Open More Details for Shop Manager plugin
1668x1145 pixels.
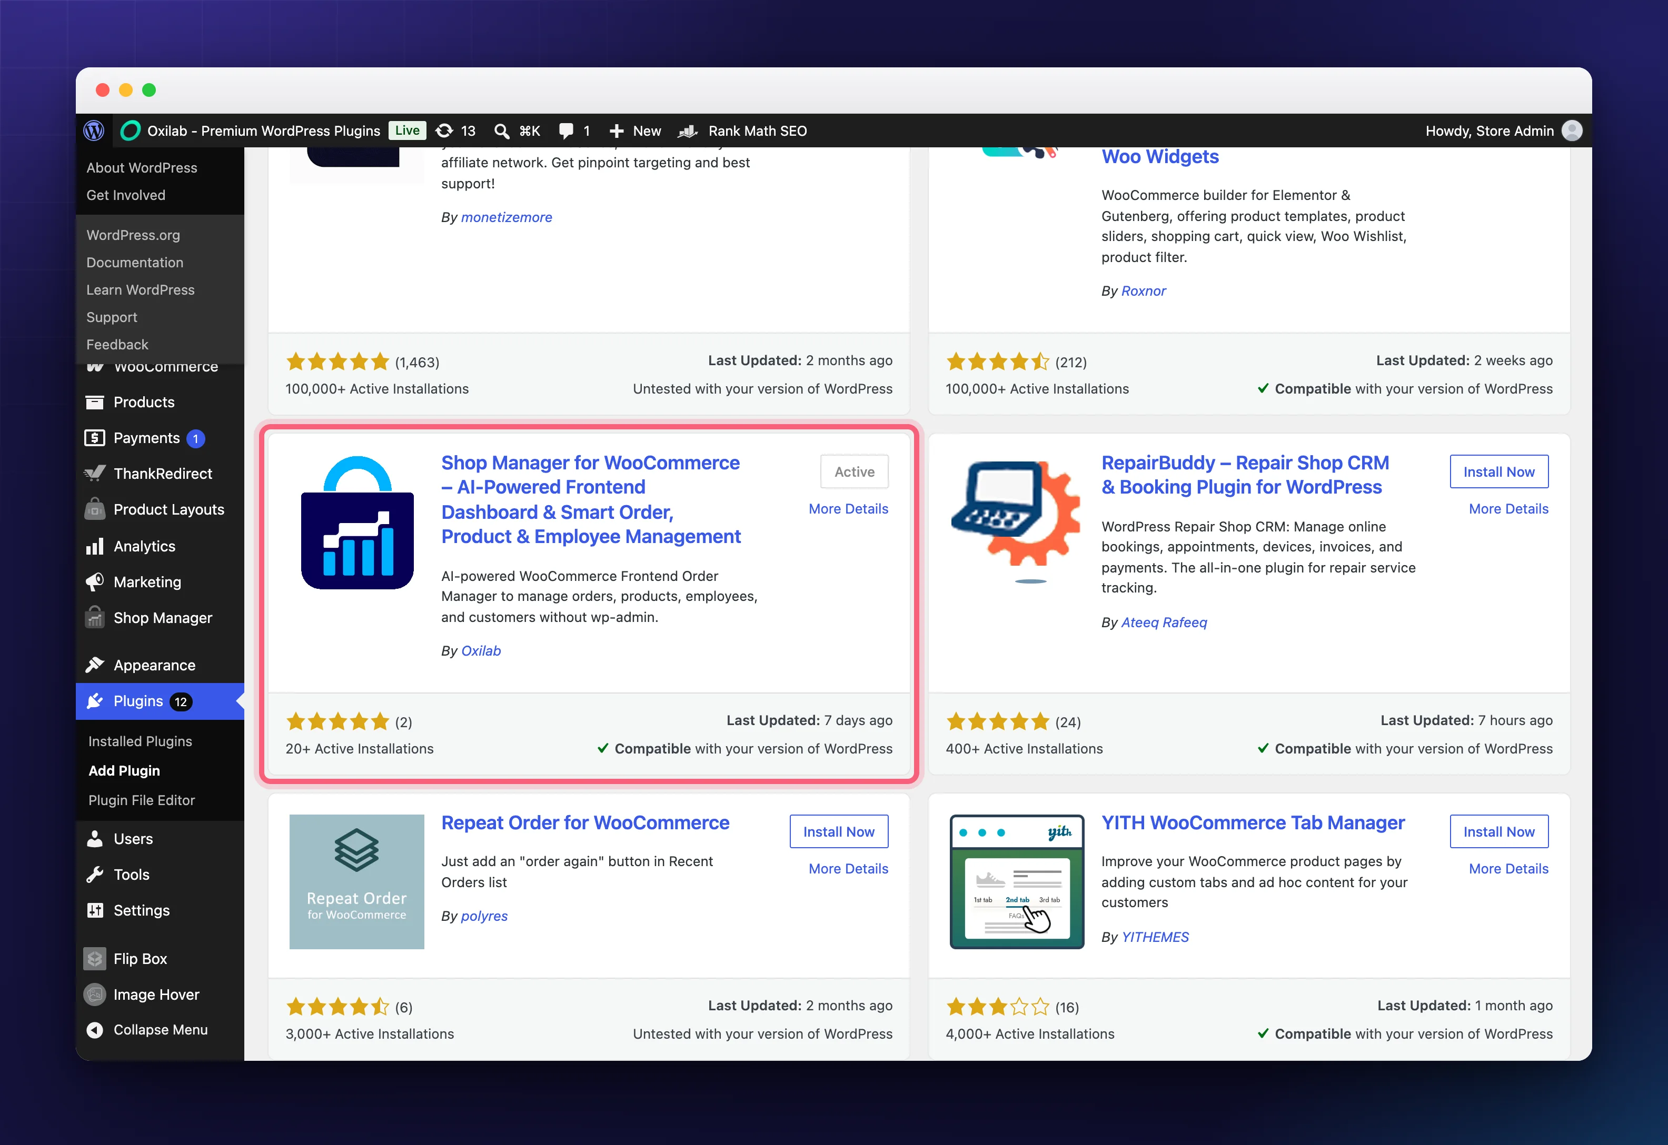click(x=848, y=509)
